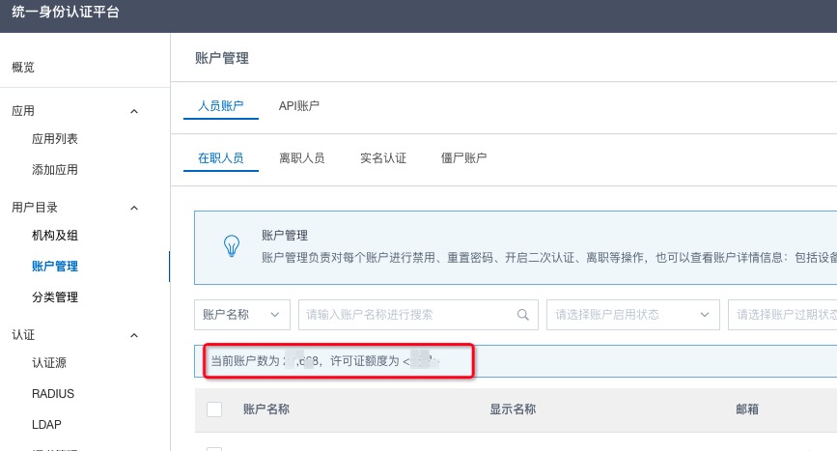Screen dimensions: 837x451
Task: Switch to the API账户 tab
Action: point(298,105)
